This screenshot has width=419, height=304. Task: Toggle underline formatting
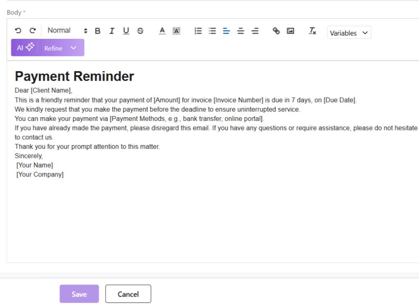click(x=126, y=31)
